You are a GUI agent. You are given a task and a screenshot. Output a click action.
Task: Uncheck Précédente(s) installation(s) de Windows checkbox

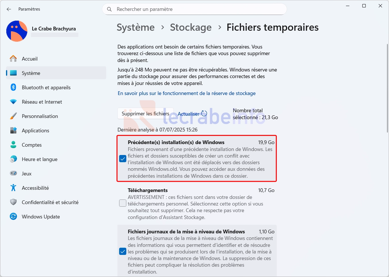click(x=123, y=159)
